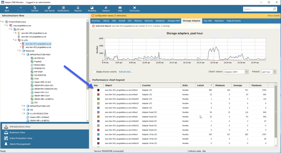This screenshot has height=153, width=281.
Task: Click the search magnifier icon
Action: 274,9
